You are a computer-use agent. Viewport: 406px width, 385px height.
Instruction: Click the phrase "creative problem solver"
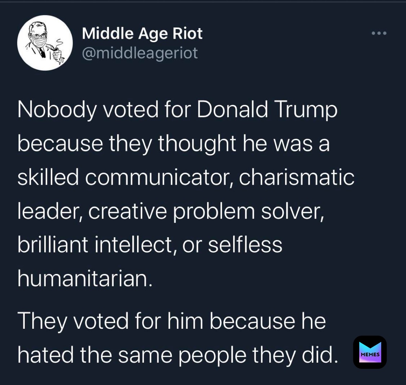click(x=205, y=212)
